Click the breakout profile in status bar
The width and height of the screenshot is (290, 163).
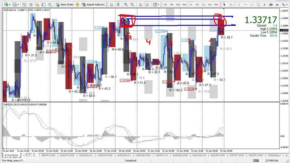click(131, 161)
